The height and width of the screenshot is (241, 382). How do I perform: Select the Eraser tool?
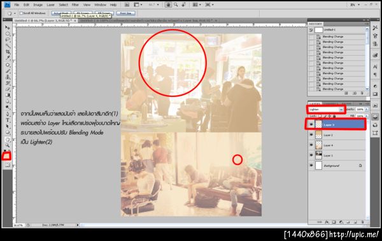pyautogui.click(x=8, y=89)
